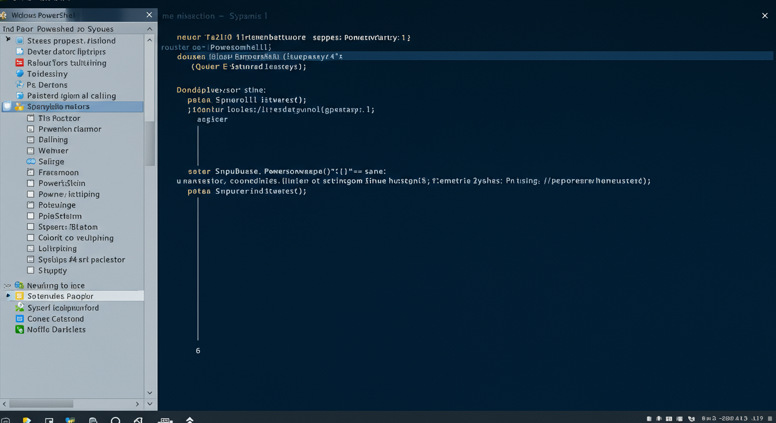Check the Stuppdy checkbox
Image resolution: width=776 pixels, height=423 pixels.
(31, 270)
